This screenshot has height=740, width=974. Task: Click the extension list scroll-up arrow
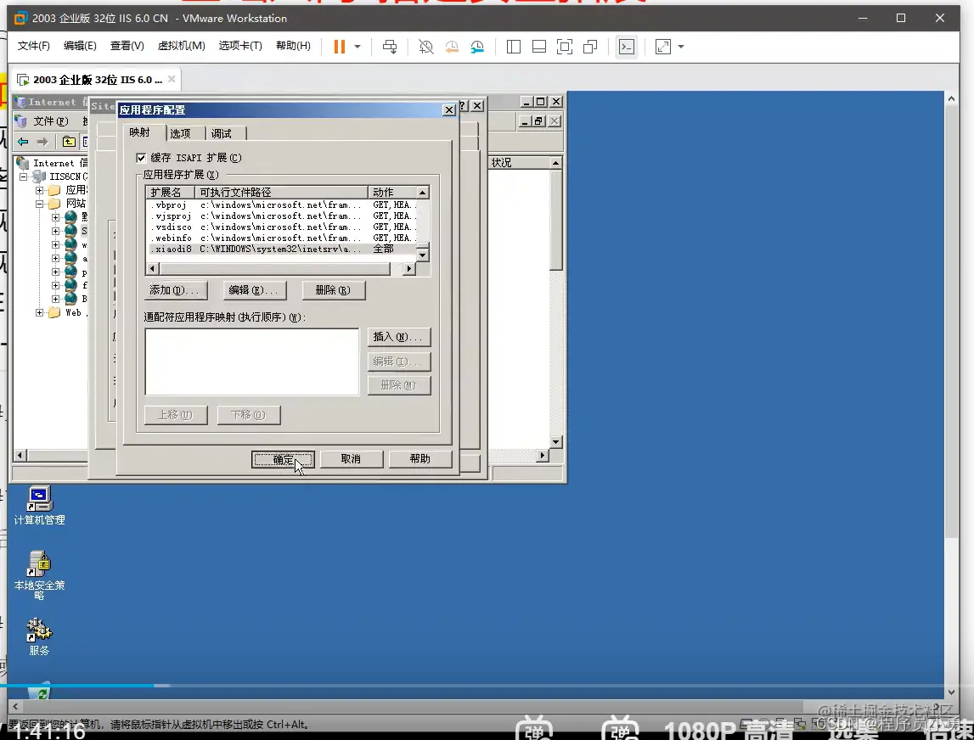coord(423,193)
